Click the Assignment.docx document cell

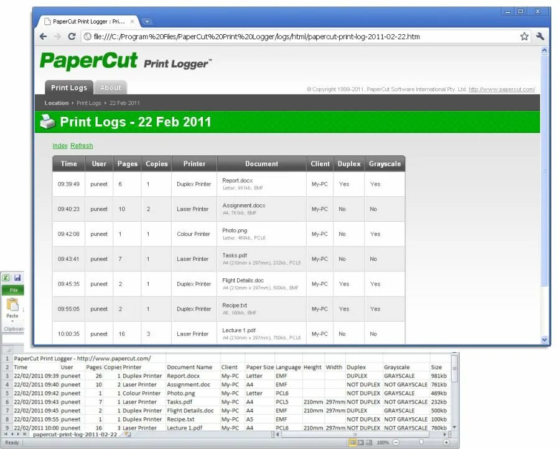(x=261, y=209)
